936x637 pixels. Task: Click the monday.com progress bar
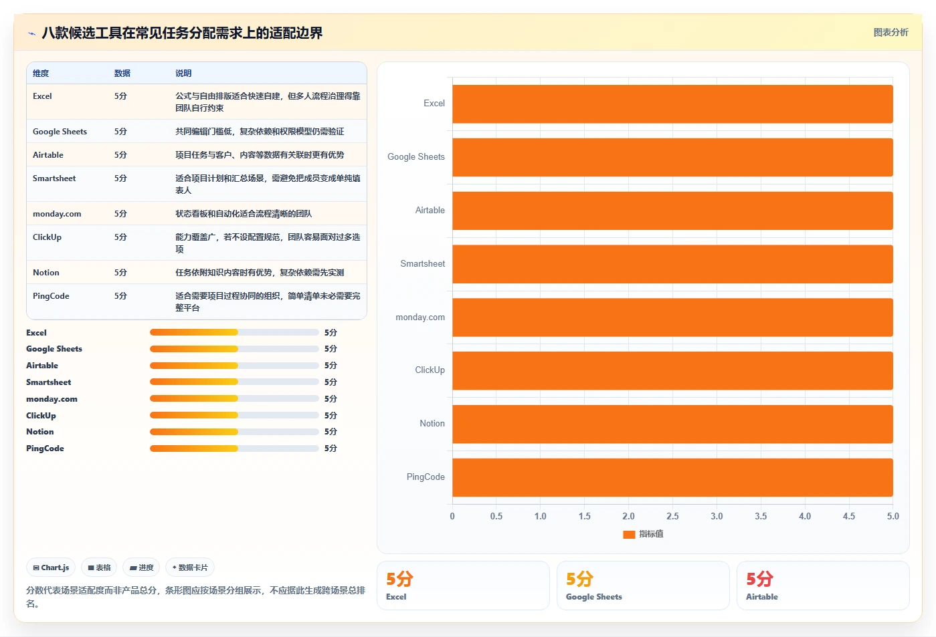234,398
